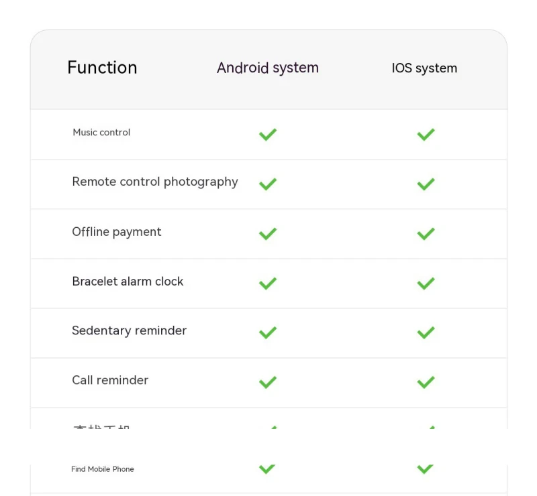Click iOS checkmark for Bracelet alarm clock

coord(426,284)
